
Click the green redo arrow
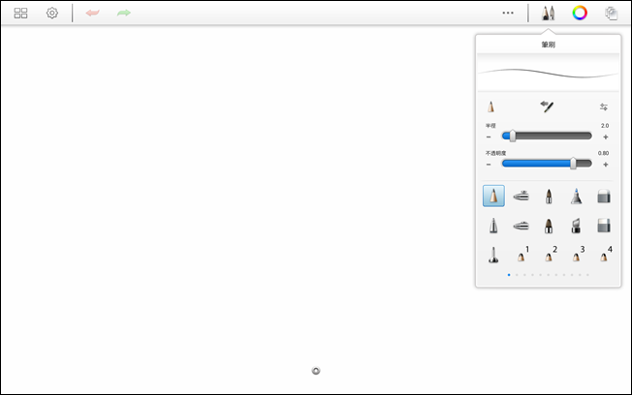(x=124, y=13)
